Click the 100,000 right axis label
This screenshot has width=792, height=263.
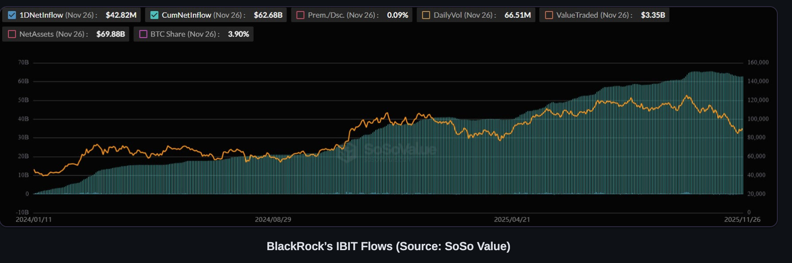758,119
